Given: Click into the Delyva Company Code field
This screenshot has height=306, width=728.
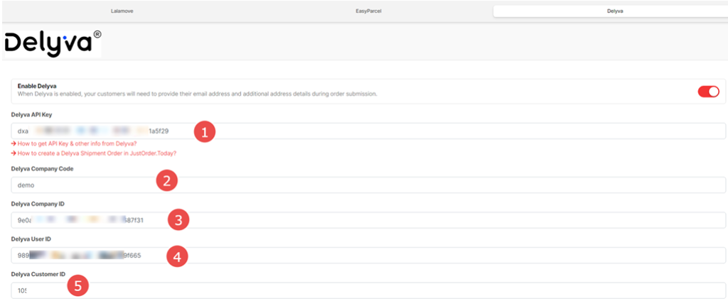Looking at the screenshot, I should [427, 185].
